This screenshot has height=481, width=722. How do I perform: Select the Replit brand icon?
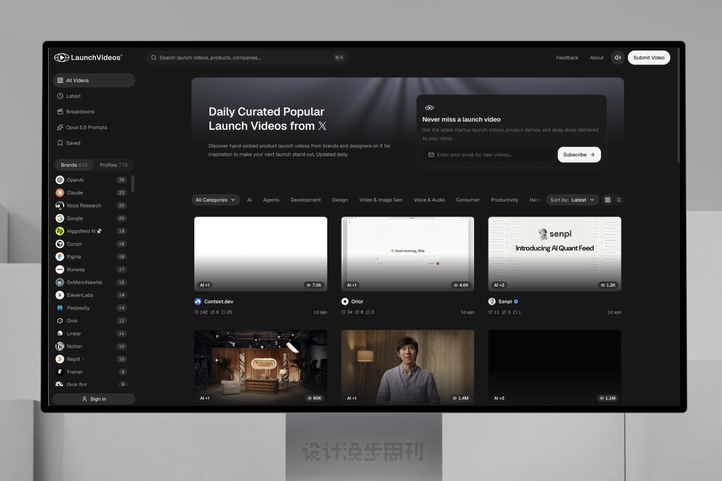click(60, 359)
